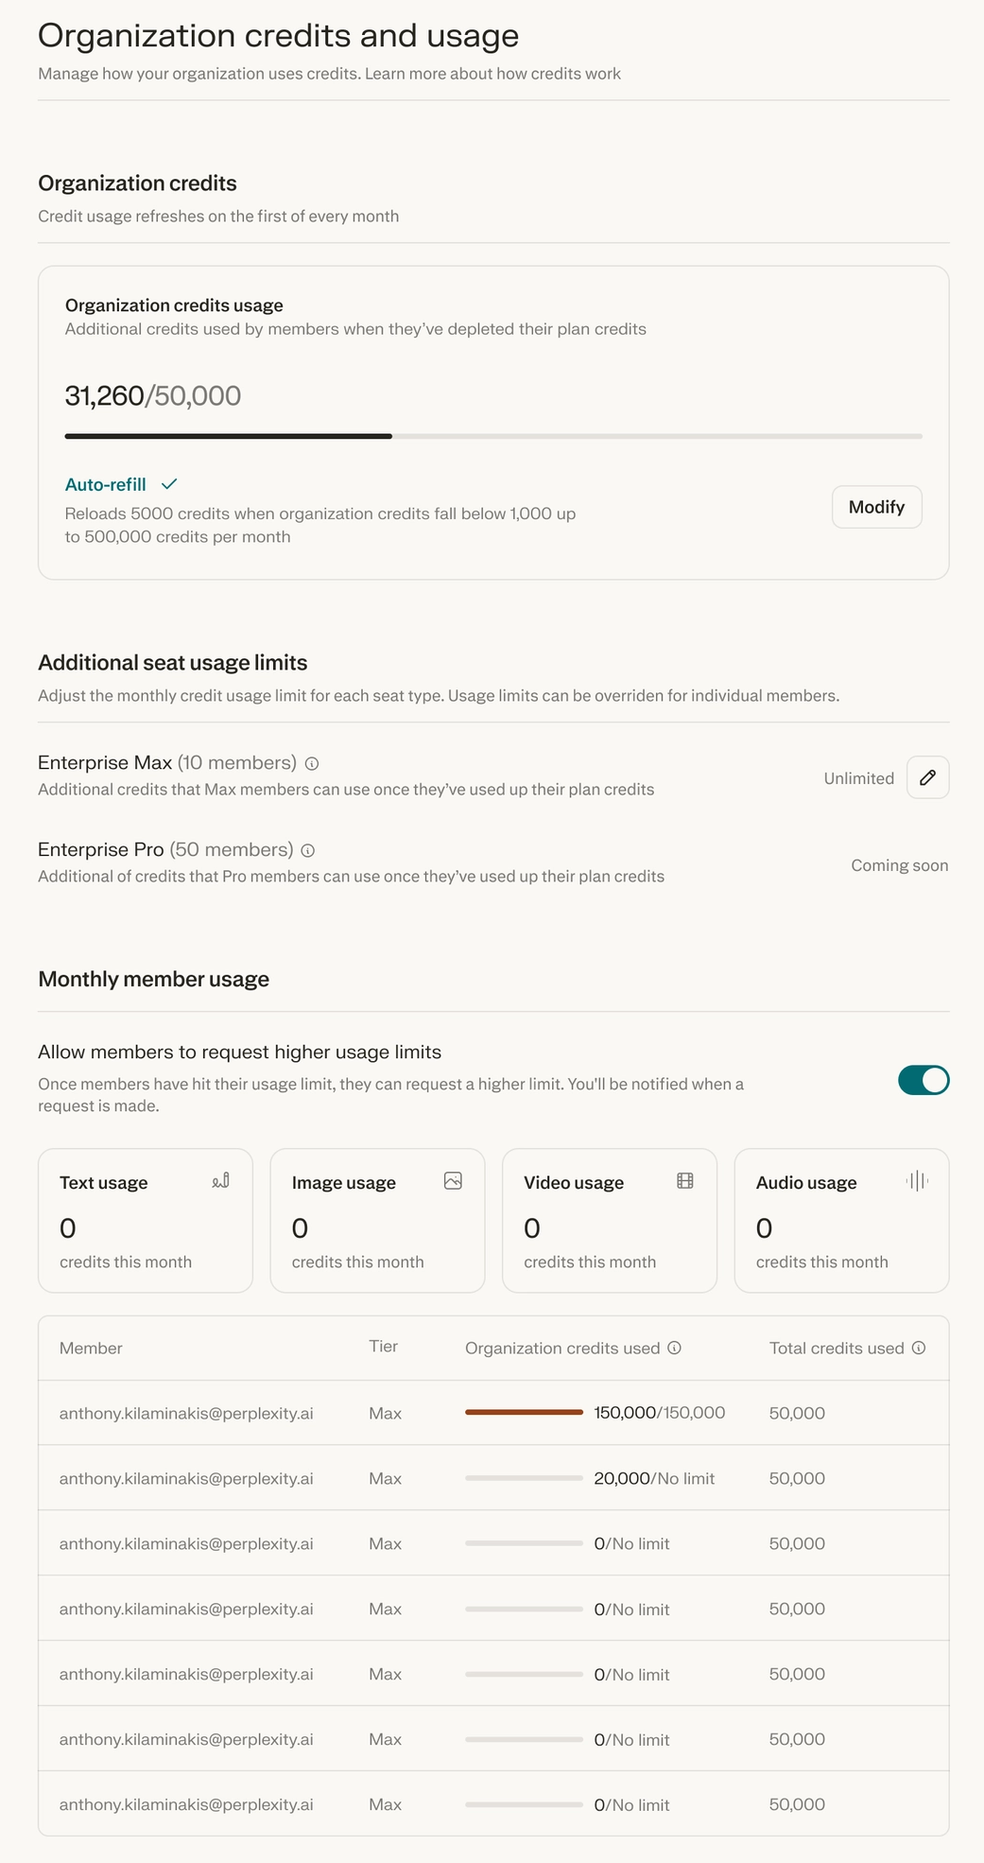This screenshot has height=1863, width=984.
Task: Select the Member column header
Action: coord(91,1349)
